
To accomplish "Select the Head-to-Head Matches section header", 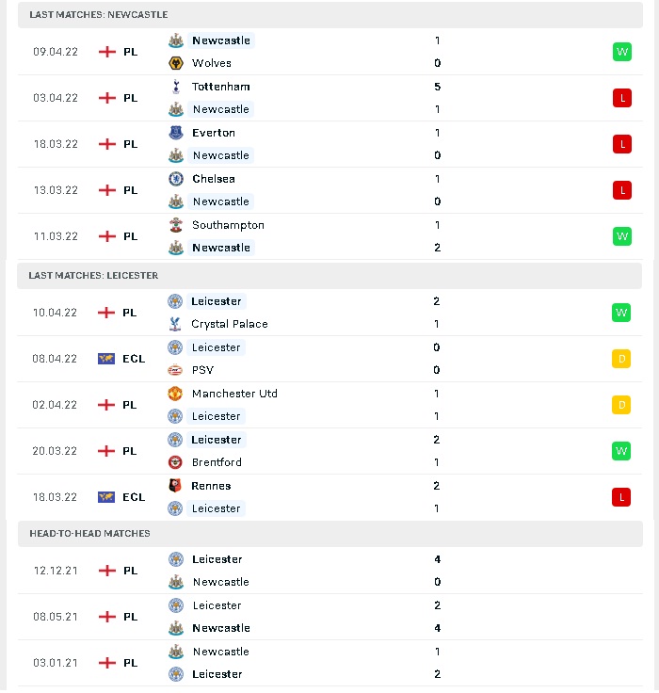I will coord(330,534).
